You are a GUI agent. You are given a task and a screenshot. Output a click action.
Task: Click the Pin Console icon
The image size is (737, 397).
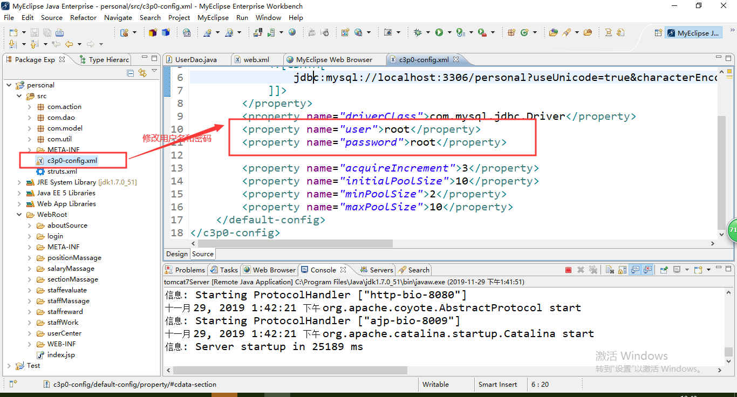point(664,270)
